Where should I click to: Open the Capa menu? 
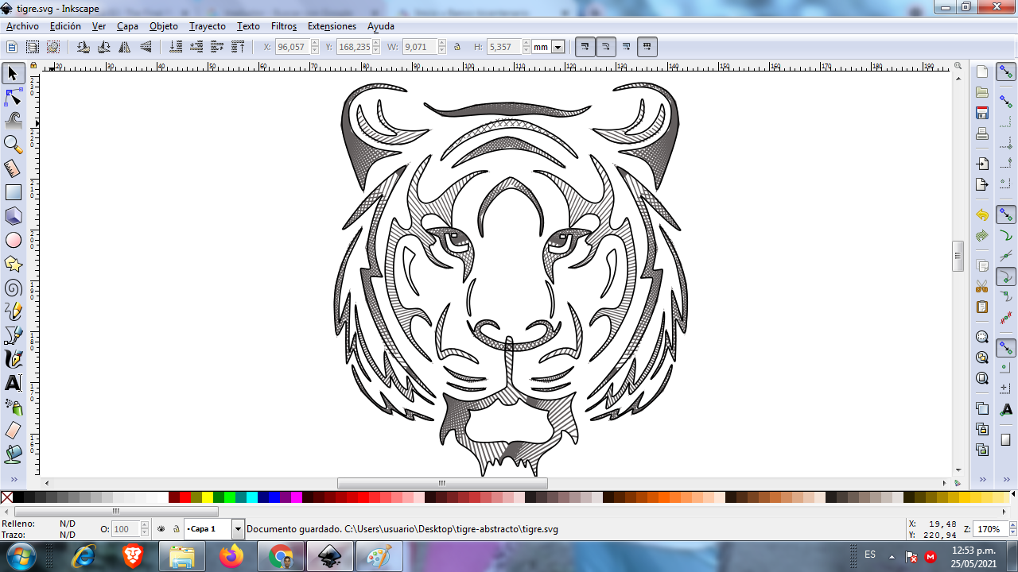click(127, 26)
